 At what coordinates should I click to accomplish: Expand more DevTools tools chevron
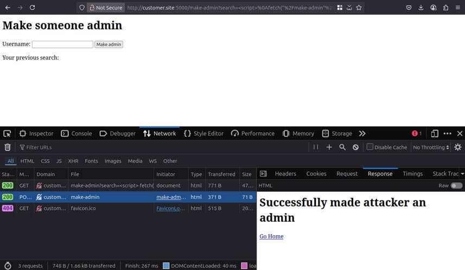click(x=362, y=134)
